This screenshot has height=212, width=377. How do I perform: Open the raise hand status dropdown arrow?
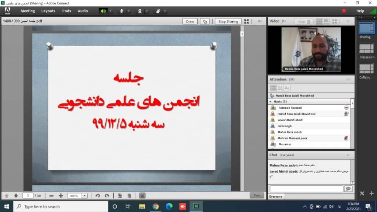click(x=165, y=11)
